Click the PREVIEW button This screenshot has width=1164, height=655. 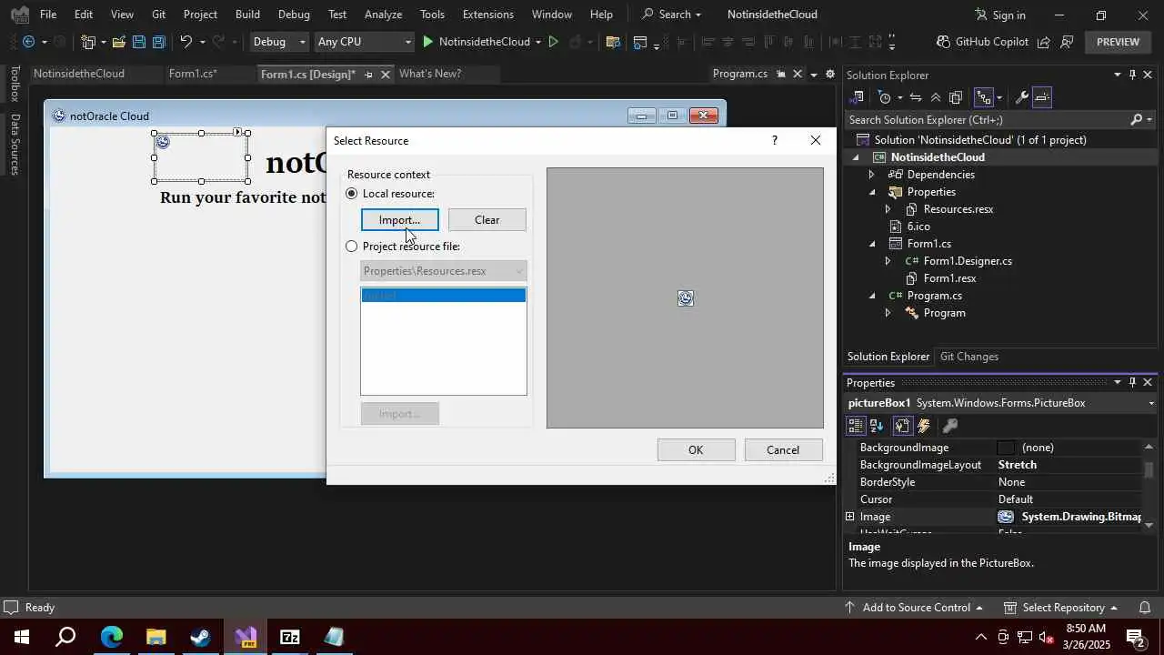tap(1118, 42)
